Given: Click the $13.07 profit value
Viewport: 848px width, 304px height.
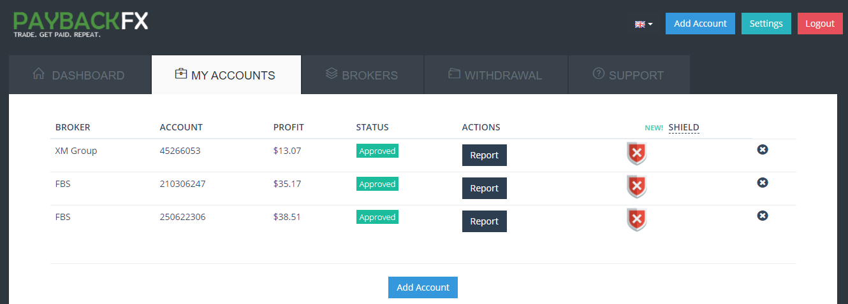Looking at the screenshot, I should pos(288,151).
